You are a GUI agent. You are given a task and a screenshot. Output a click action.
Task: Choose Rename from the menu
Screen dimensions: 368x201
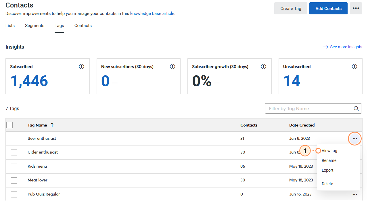click(x=329, y=160)
